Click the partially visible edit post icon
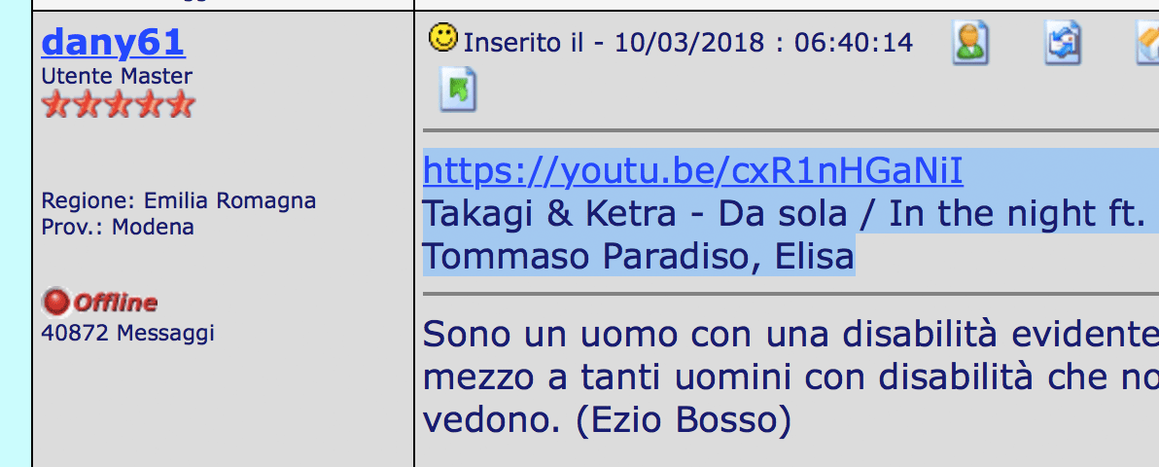This screenshot has height=467, width=1159. tap(1148, 43)
